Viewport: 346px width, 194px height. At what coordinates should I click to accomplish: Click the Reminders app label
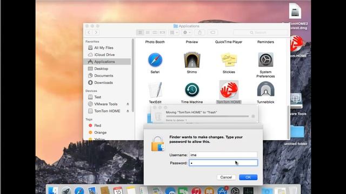coord(265,42)
